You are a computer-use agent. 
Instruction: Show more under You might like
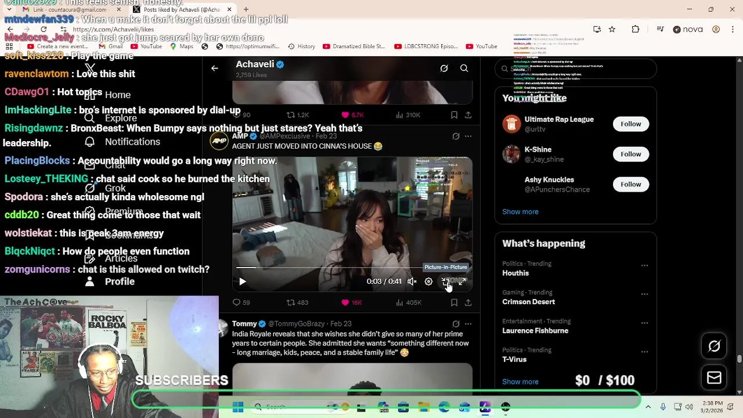[520, 212]
